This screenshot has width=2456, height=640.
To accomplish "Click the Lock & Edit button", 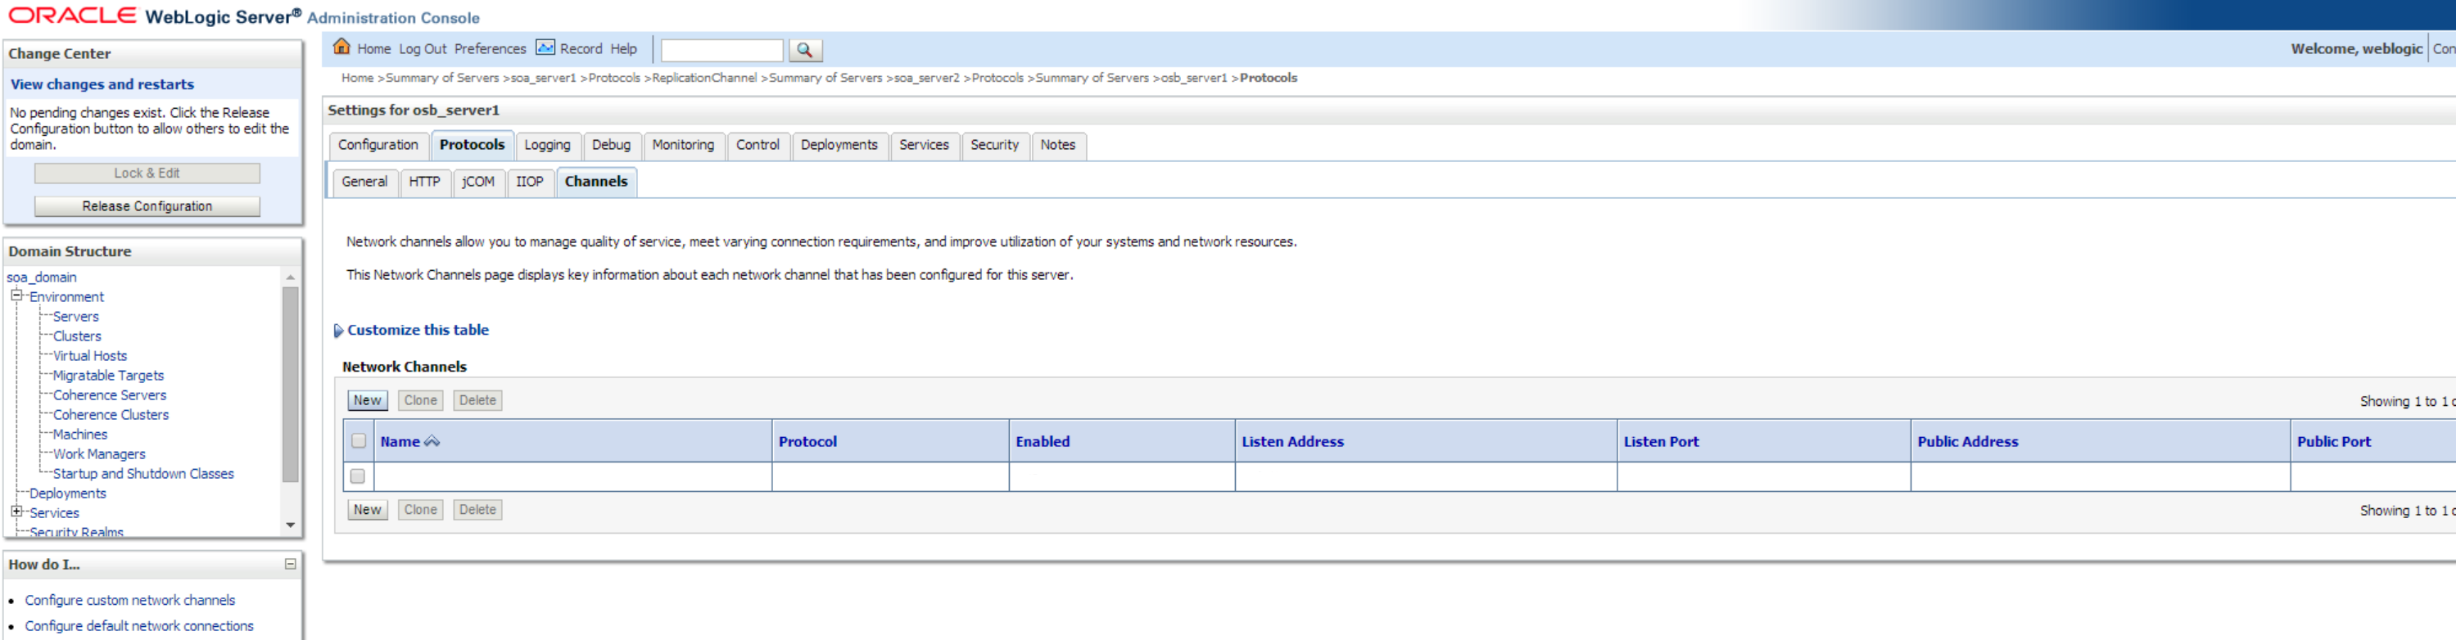I will coord(147,174).
